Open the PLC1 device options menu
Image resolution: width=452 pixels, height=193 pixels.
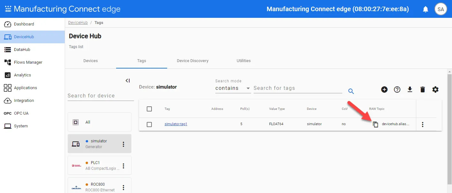pyautogui.click(x=123, y=166)
